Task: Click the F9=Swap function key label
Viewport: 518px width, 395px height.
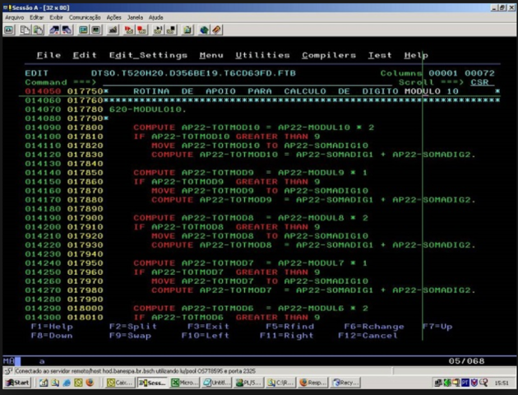Action: point(130,336)
